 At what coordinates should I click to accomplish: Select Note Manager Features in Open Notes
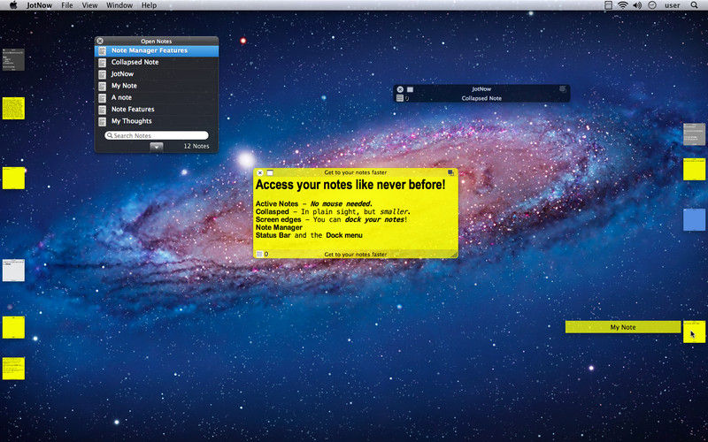click(157, 50)
